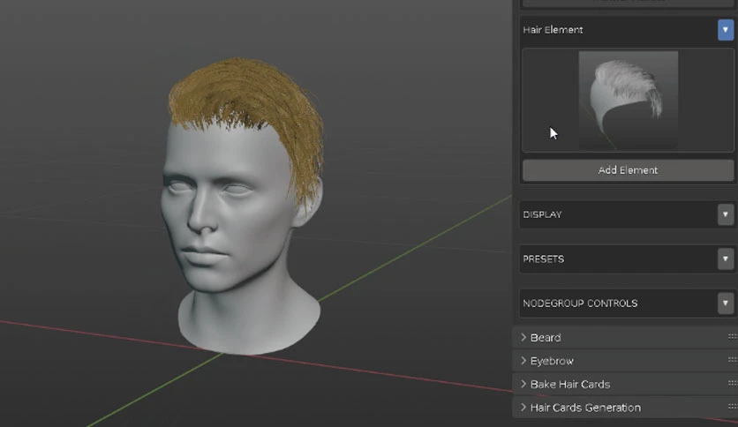The height and width of the screenshot is (427, 738).
Task: Click the Eyebrow panel drag handle
Action: click(x=732, y=360)
